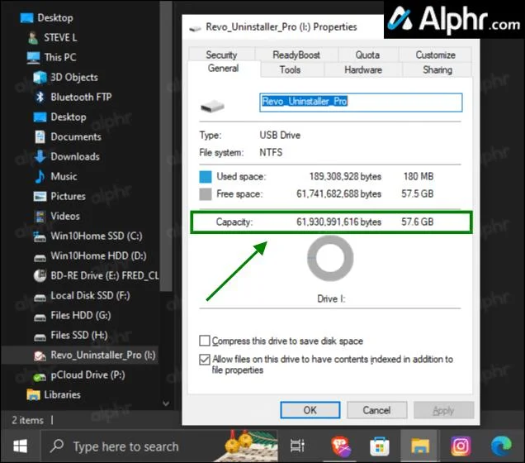Click the STEVE L user icon
This screenshot has height=463, width=525.
click(x=33, y=37)
